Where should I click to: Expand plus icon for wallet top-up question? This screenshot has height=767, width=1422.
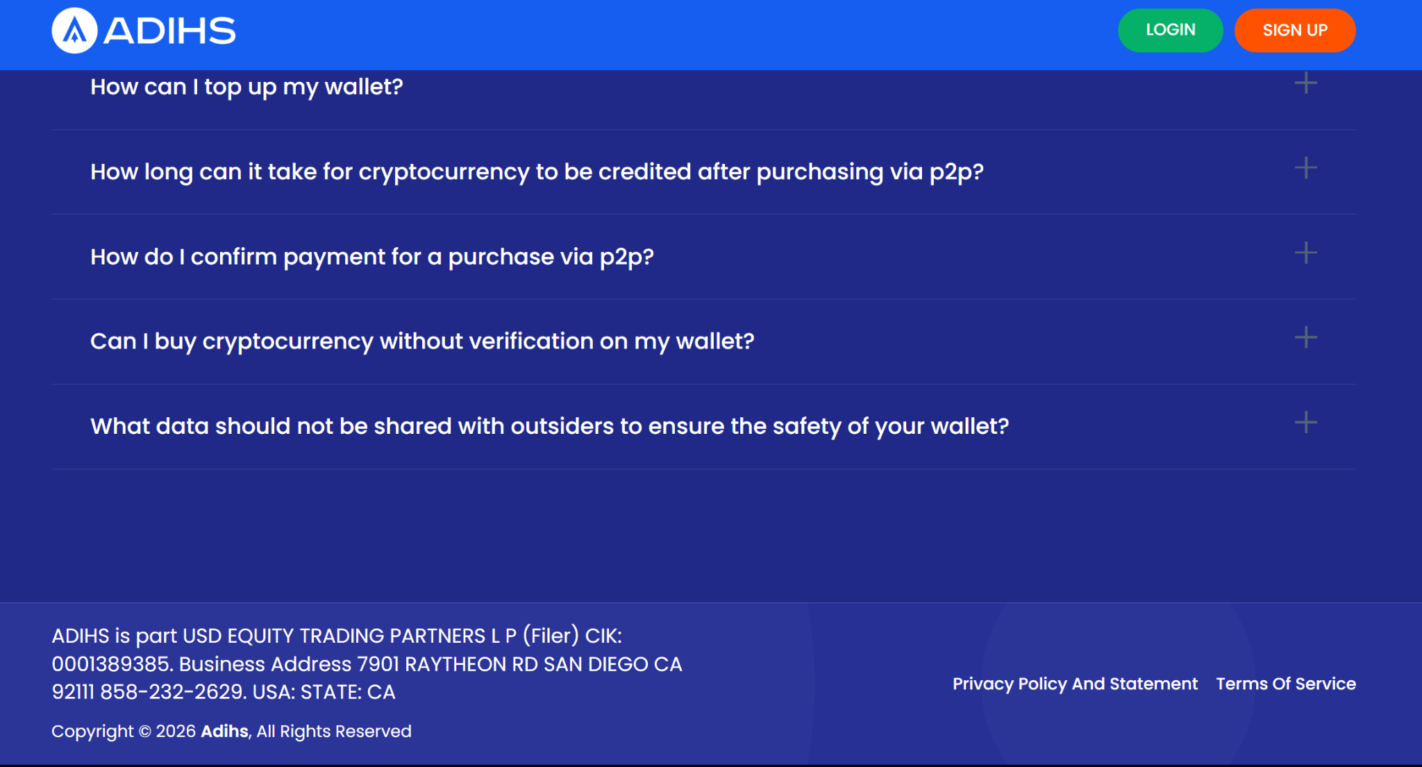click(1305, 83)
